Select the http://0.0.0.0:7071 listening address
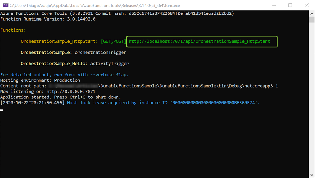Image resolution: width=315 pixels, height=178 pixels. click(70, 91)
